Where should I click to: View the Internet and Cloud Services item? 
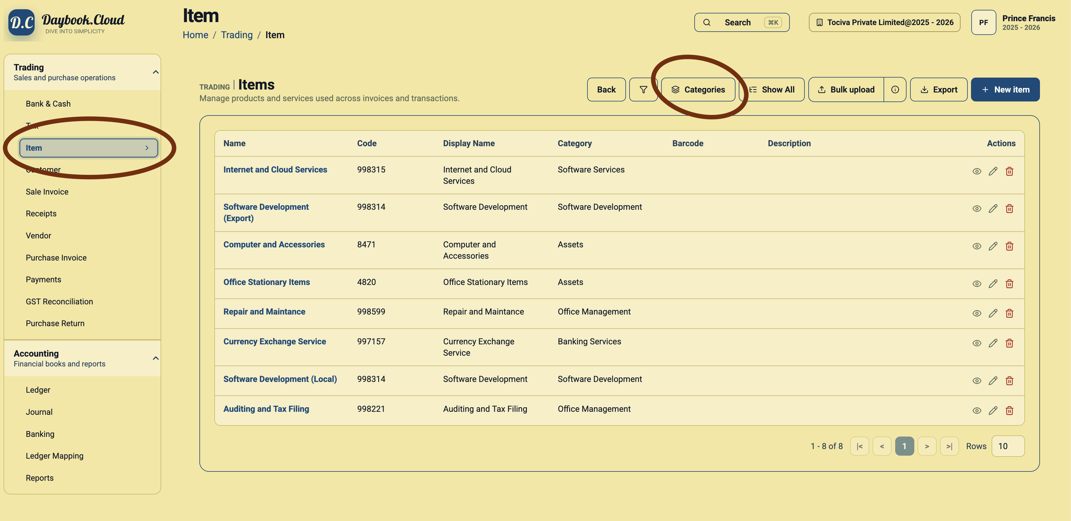coord(977,171)
